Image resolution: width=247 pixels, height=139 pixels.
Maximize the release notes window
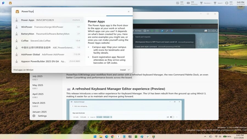coord(208,14)
